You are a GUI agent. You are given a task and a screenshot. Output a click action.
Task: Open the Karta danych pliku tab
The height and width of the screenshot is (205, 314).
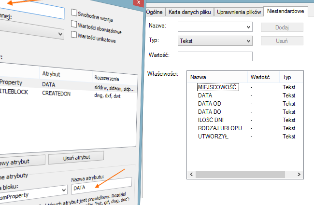[x=190, y=12]
